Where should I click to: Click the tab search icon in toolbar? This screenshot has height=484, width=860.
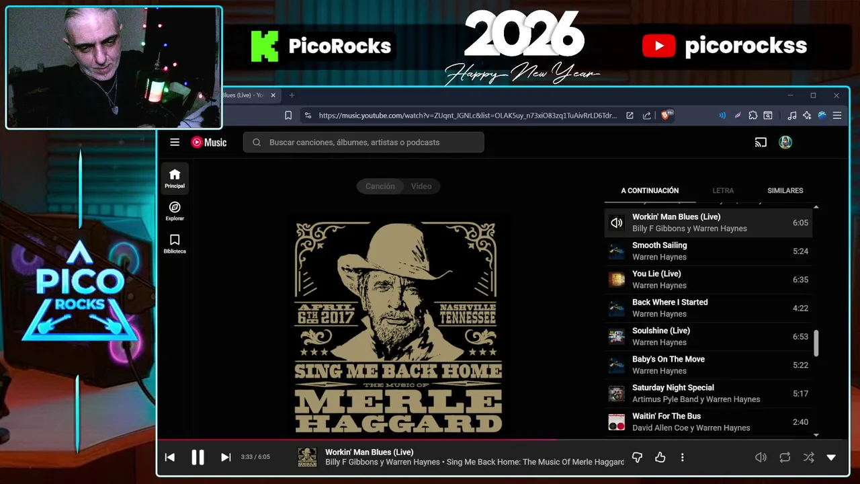(x=768, y=116)
